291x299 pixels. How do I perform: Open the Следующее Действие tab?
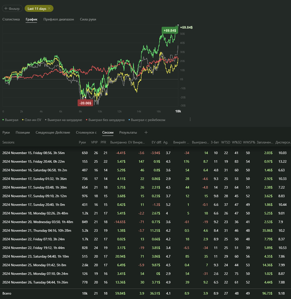53,132
